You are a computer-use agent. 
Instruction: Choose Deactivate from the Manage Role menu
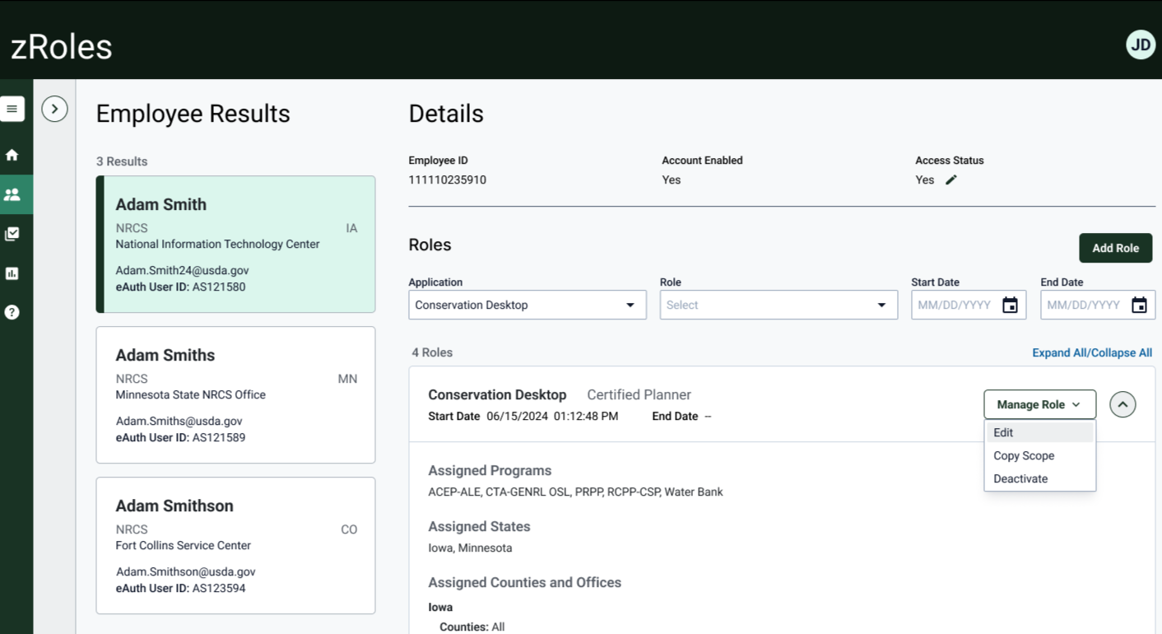1040,478
